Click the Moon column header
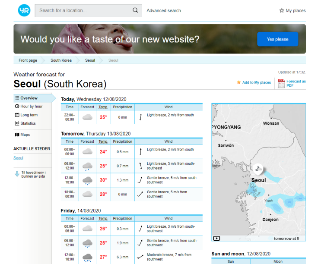 click(x=278, y=261)
